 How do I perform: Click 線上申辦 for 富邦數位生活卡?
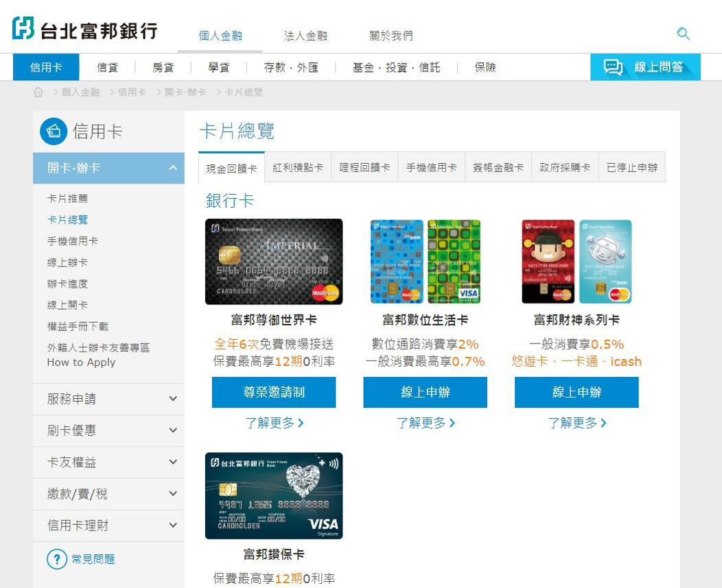[426, 392]
